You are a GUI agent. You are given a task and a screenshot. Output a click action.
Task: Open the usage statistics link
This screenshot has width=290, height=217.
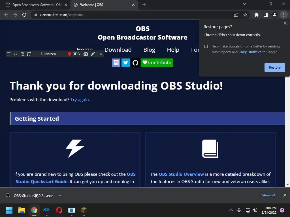(250, 52)
